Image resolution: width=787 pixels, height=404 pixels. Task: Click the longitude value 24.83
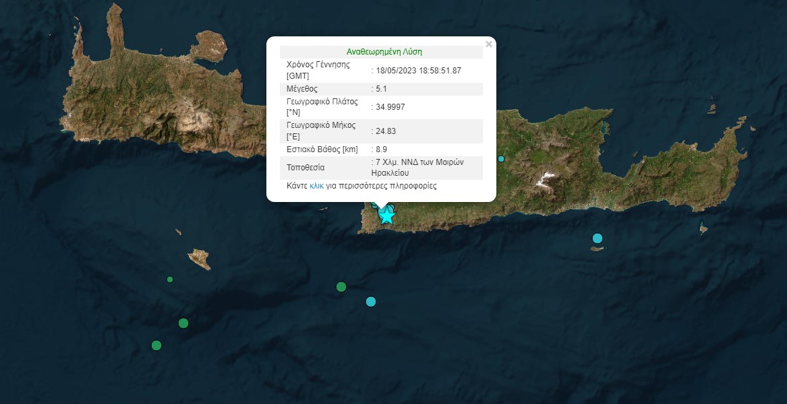[386, 131]
